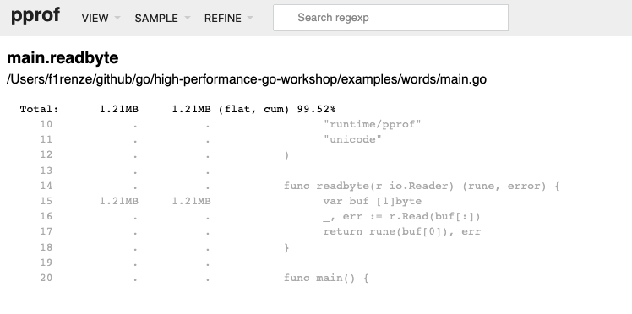Open the SAMPLE menu

162,18
